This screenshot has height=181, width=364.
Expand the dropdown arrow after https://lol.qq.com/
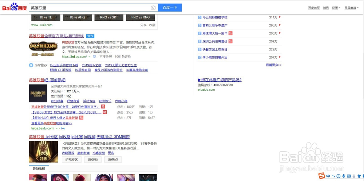pyautogui.click(x=90, y=57)
